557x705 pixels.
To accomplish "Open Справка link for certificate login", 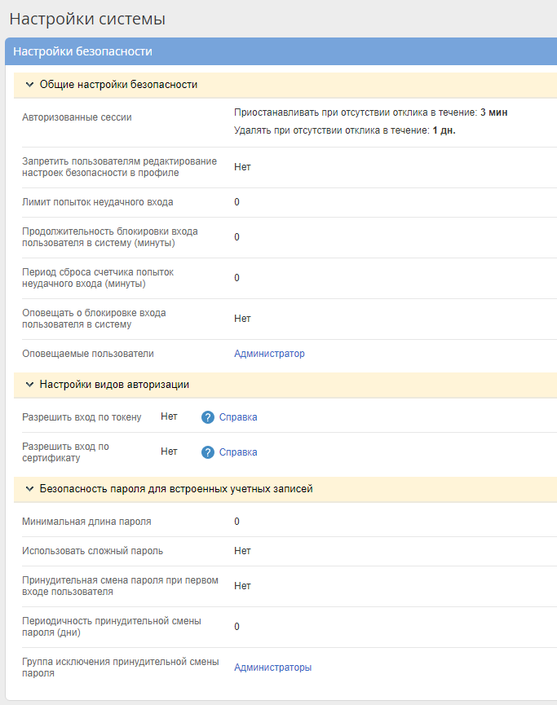I will click(238, 452).
